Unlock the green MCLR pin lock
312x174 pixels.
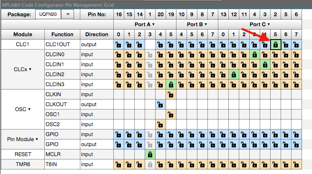[x=150, y=154]
